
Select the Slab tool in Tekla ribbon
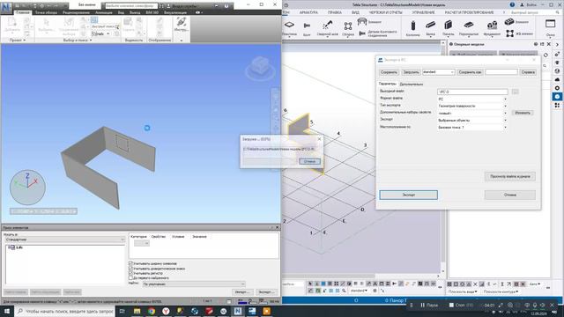469,28
